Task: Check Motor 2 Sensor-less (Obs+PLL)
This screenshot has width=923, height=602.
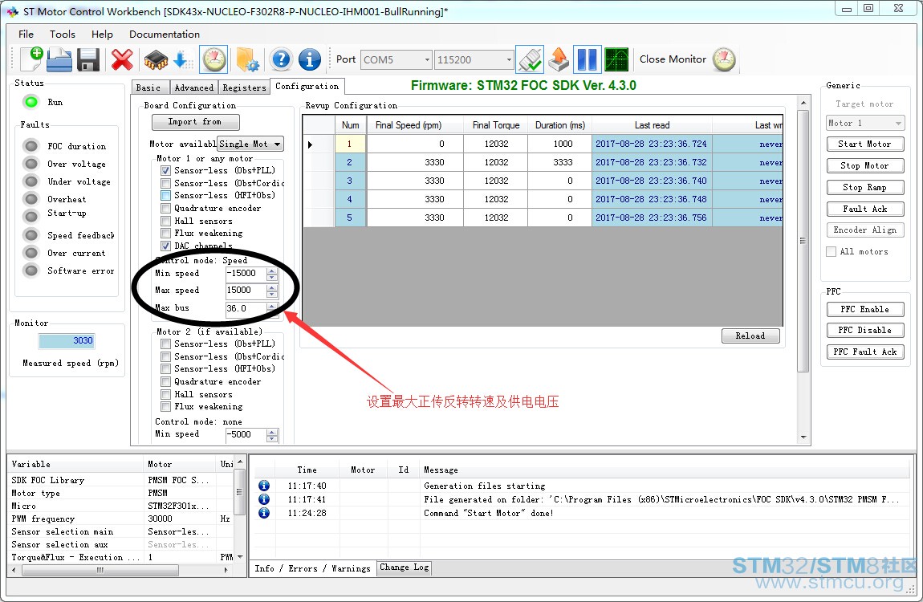Action: click(165, 344)
